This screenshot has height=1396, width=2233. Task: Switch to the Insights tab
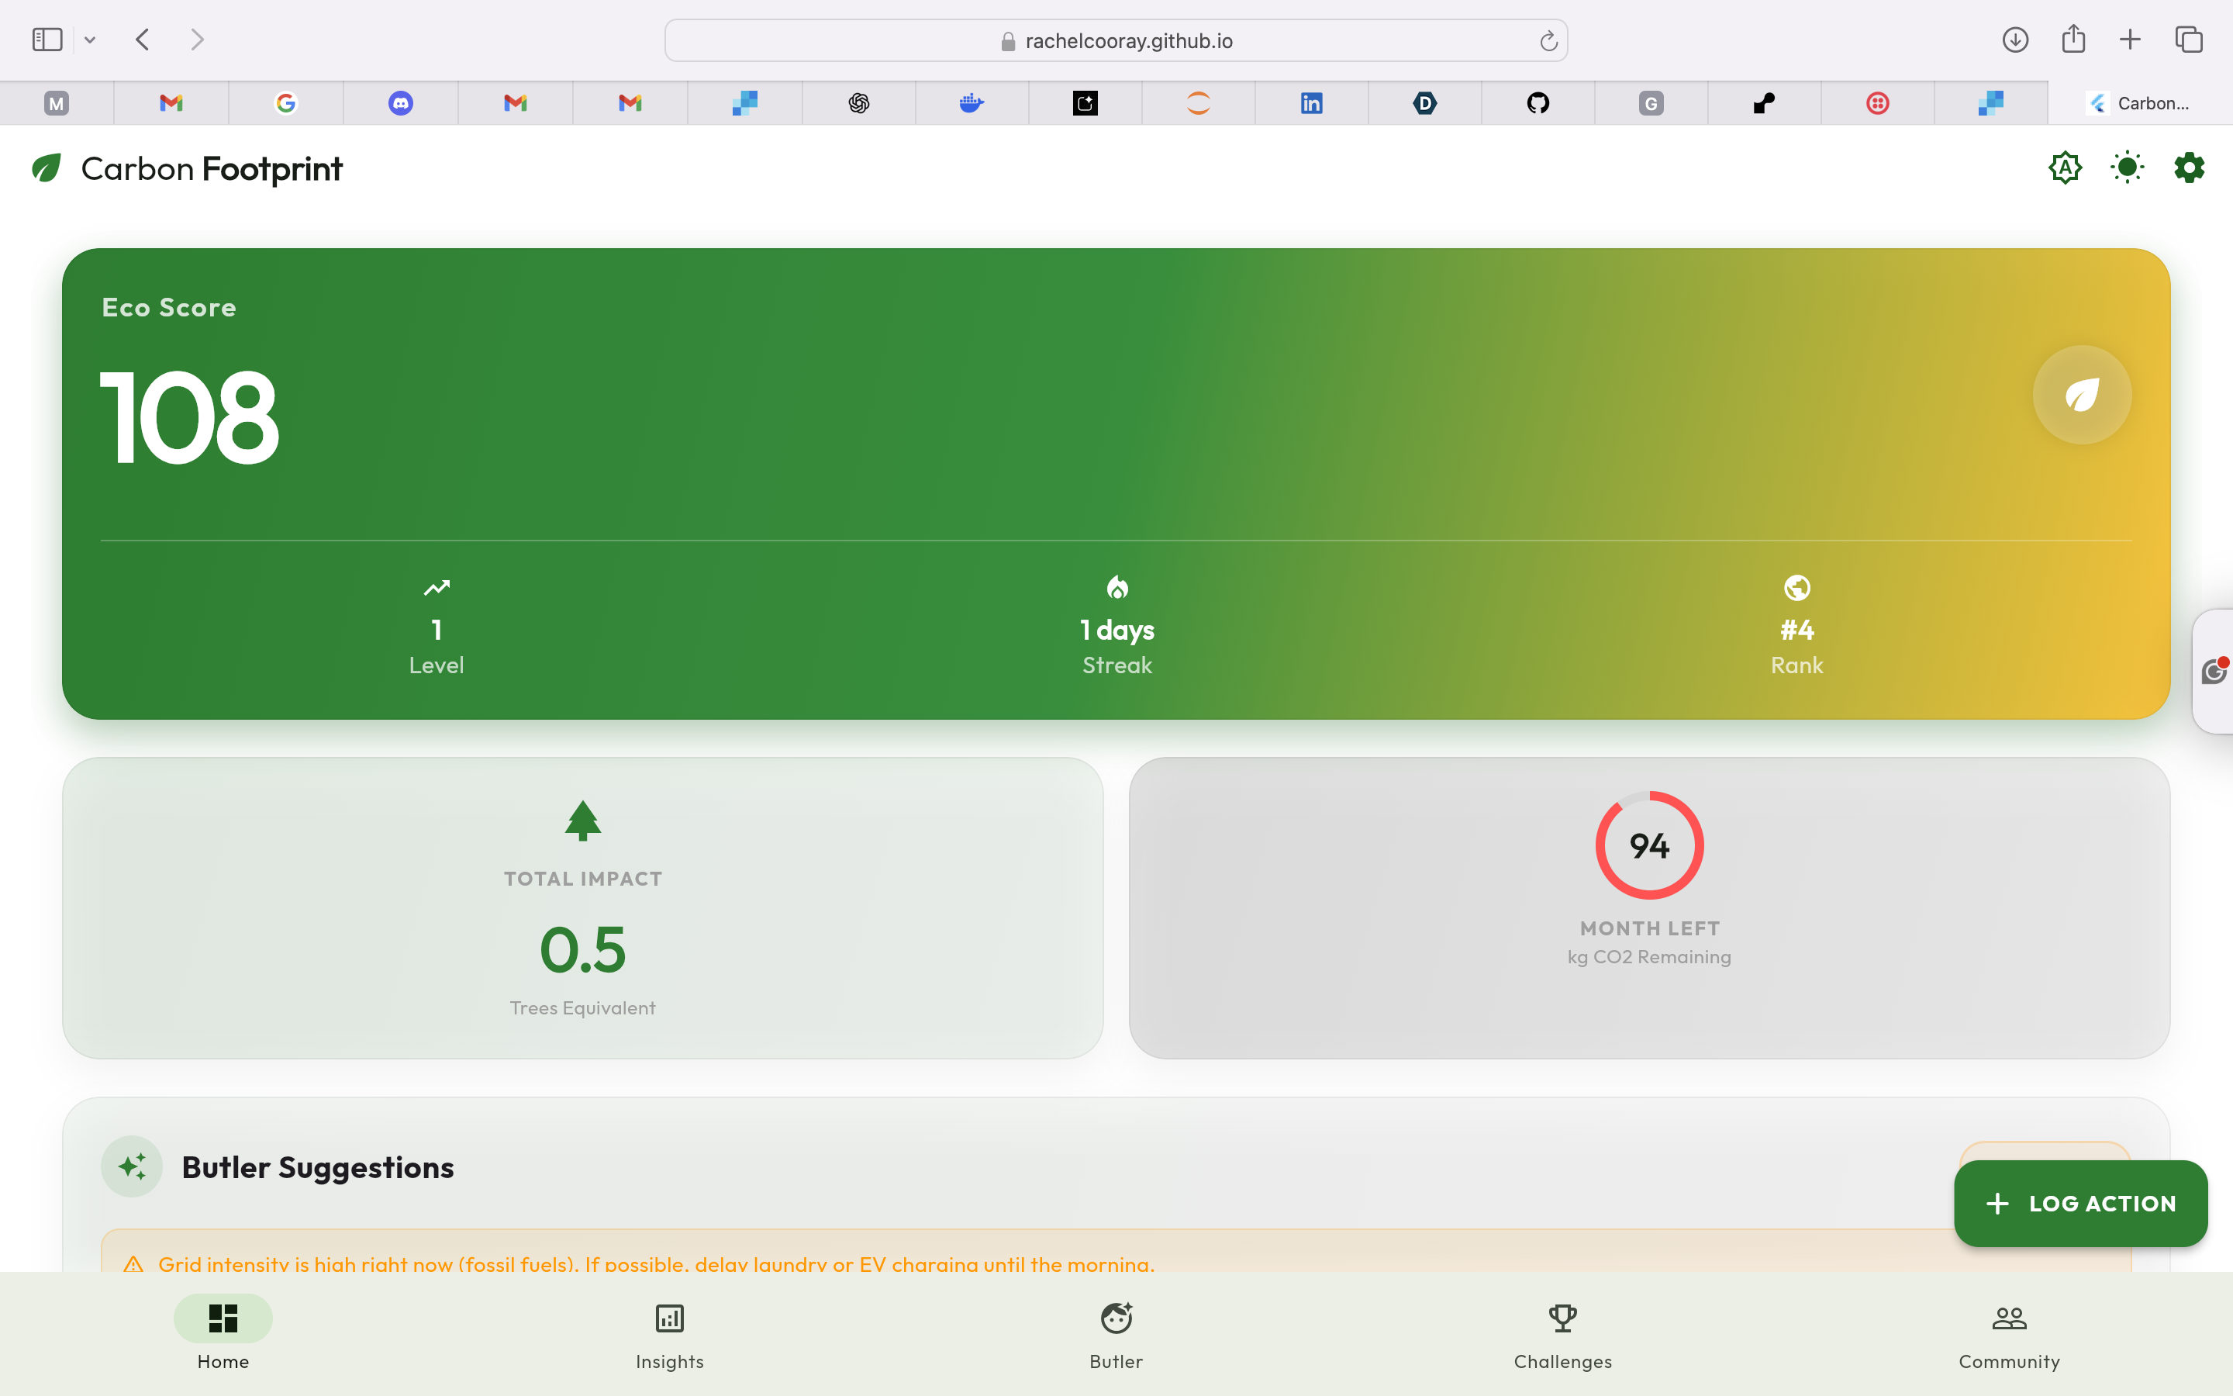[670, 1333]
